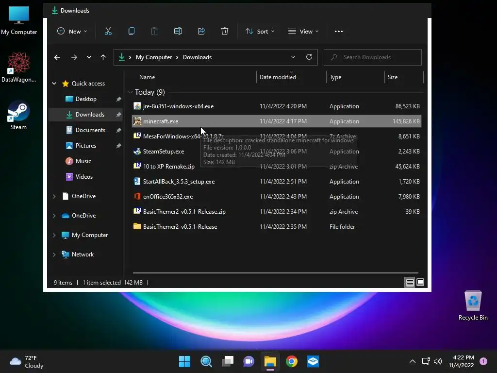
Task: Select enOffice365x32.exe file
Action: [276, 197]
